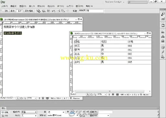This screenshot has height=118, width=166.
Task: Open the Business Catalyst panel icon in dock
Action: click(x=163, y=25)
